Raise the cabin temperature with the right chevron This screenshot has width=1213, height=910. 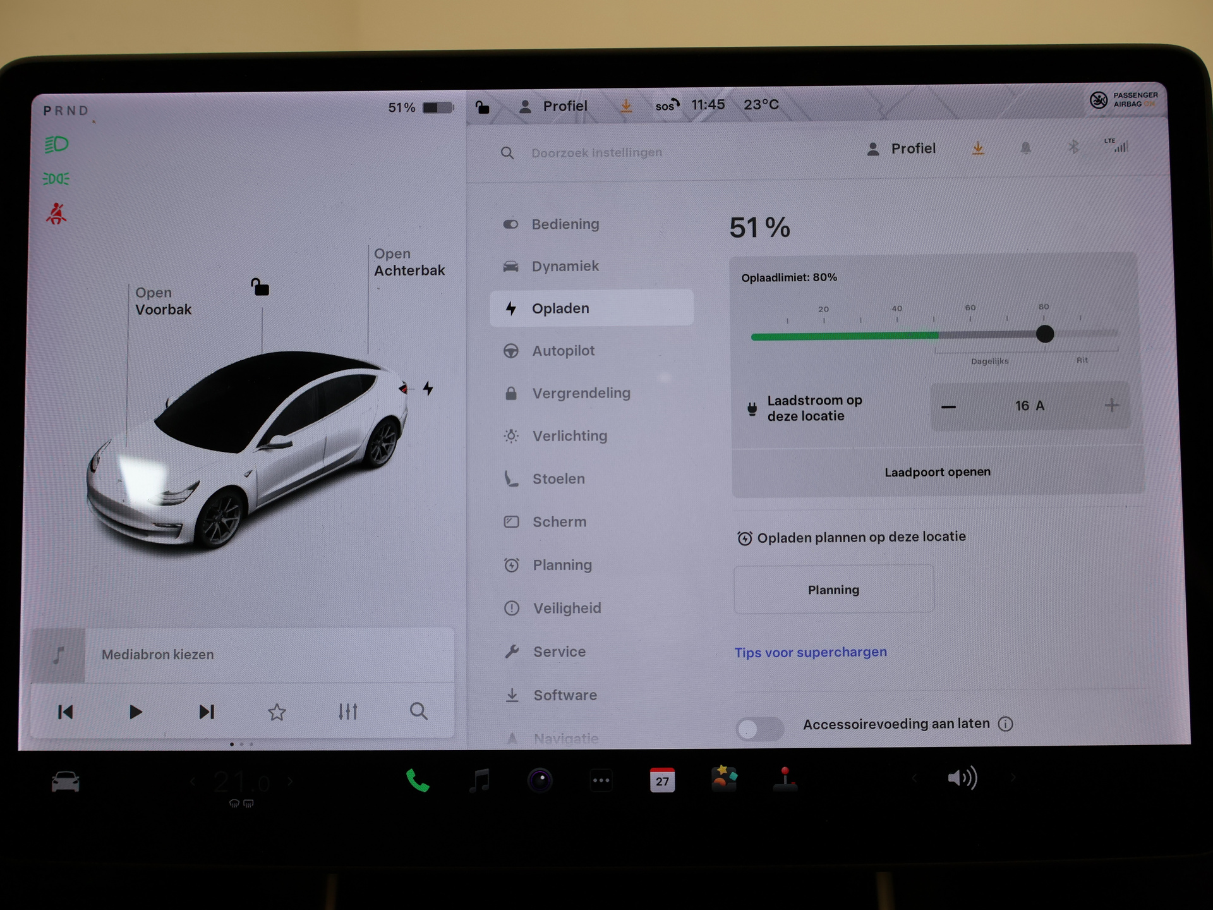point(290,782)
